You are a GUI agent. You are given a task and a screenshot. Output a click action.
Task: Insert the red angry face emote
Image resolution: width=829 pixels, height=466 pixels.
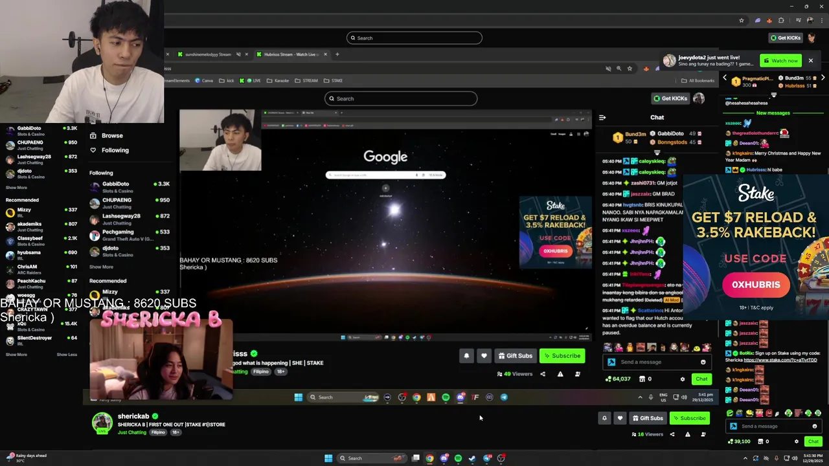(x=768, y=413)
